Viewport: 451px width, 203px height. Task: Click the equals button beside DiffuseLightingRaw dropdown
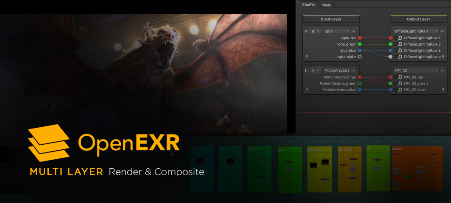(x=442, y=31)
